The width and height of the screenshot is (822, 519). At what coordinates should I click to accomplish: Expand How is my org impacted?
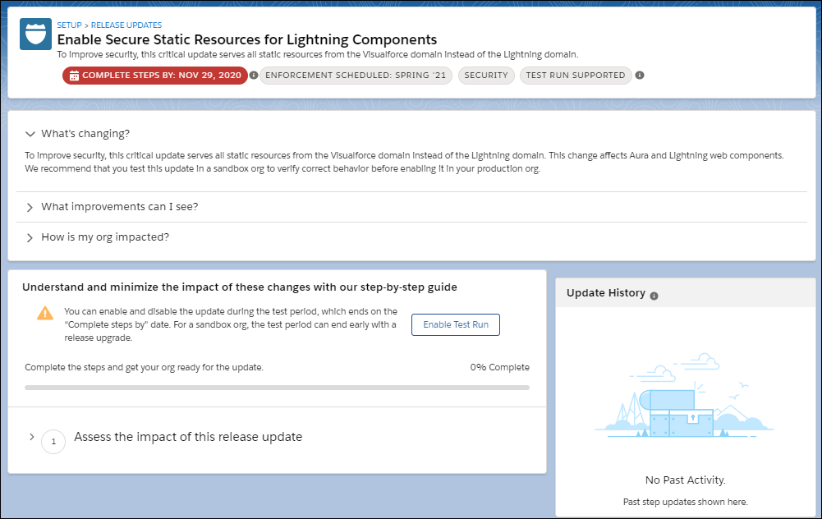coord(30,238)
